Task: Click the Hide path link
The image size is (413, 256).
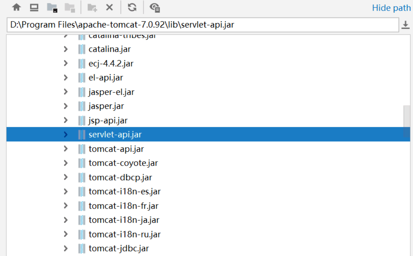Action: click(391, 8)
